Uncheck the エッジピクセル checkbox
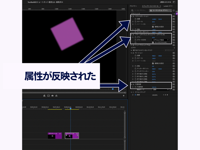 (153, 42)
